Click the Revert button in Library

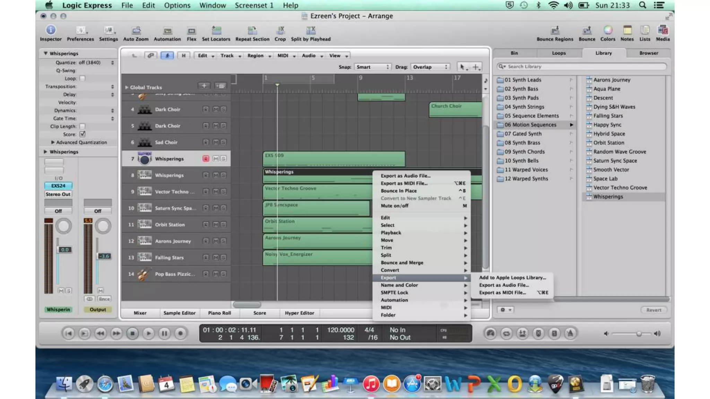[x=653, y=310]
